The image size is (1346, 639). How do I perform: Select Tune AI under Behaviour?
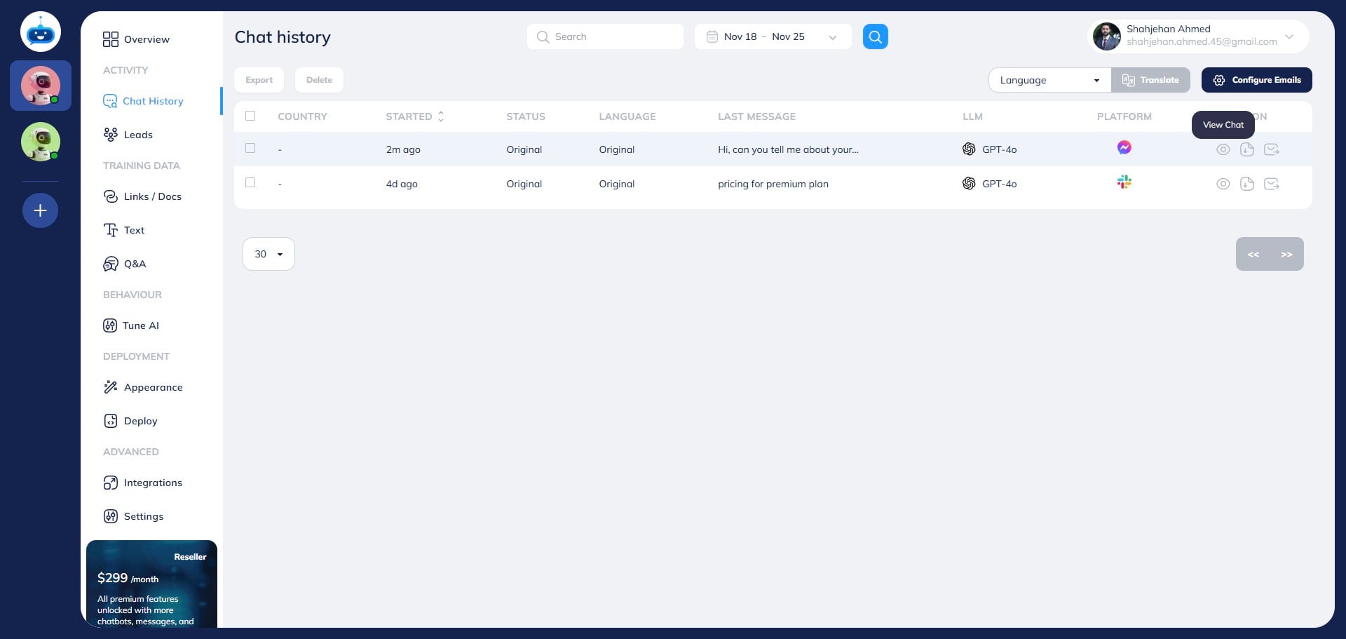tap(141, 325)
